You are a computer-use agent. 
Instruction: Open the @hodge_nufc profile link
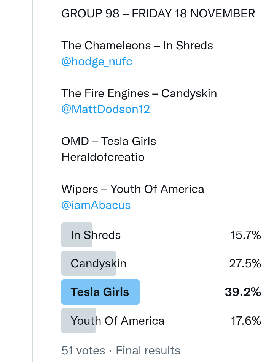pyautogui.click(x=97, y=62)
